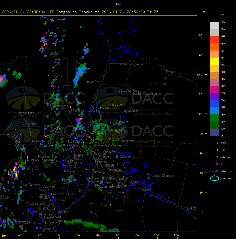Select the orange swatch between 60 and 57
Viewport: 236px width, 239px height.
pyautogui.click(x=214, y=47)
